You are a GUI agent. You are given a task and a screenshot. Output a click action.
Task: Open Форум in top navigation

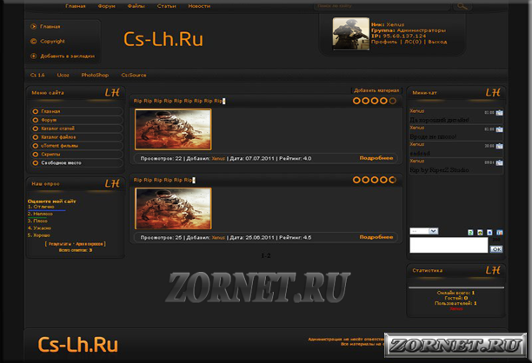click(106, 6)
